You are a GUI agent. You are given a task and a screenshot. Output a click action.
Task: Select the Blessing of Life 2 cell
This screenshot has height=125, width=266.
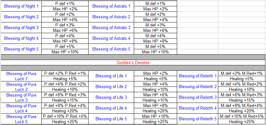[x=111, y=87]
